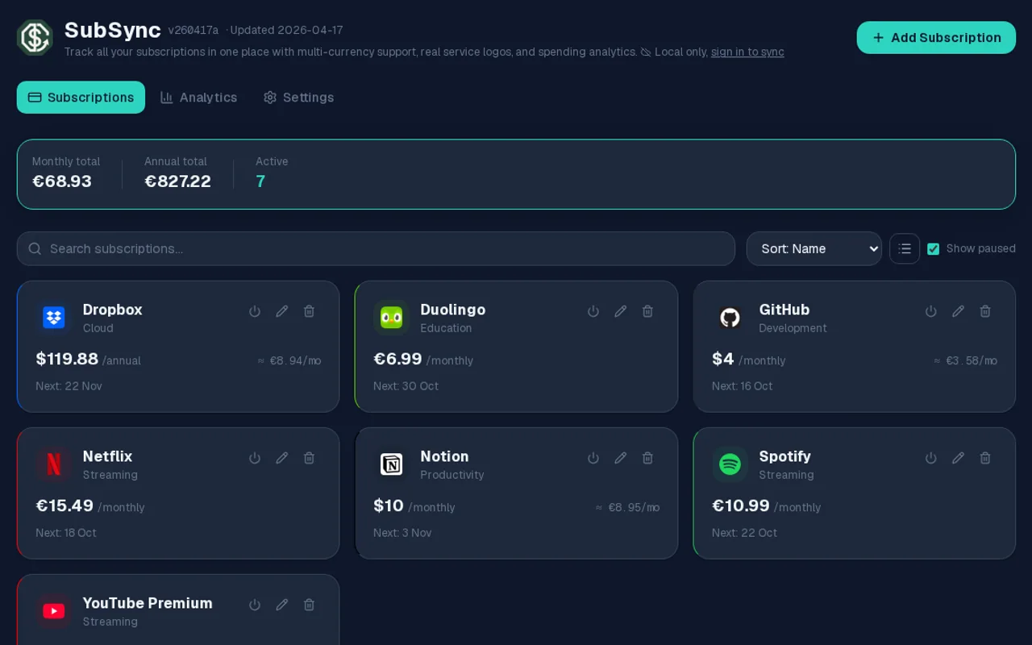Focus the Search subscriptions field

pos(376,248)
